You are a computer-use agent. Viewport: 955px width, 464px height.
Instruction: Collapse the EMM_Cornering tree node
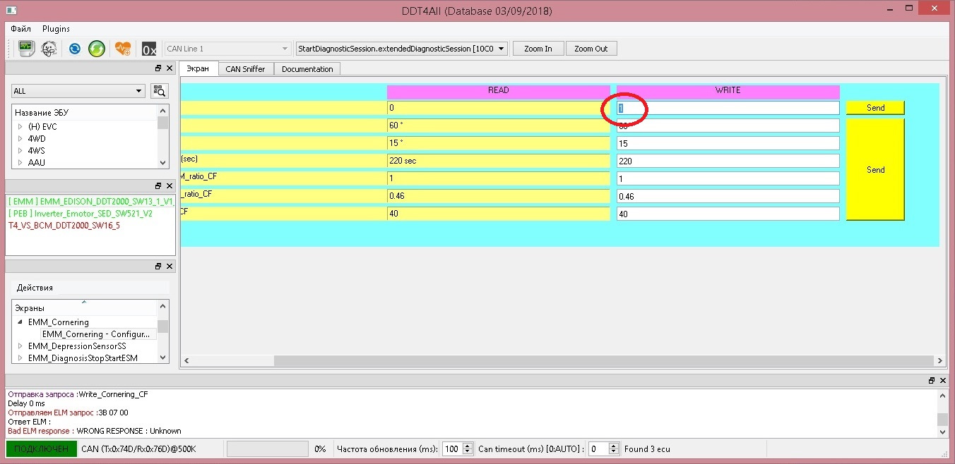tap(20, 322)
